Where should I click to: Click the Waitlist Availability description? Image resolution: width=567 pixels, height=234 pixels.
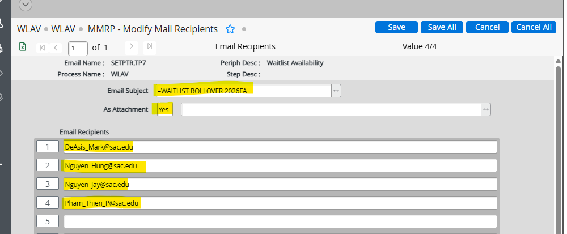(295, 63)
